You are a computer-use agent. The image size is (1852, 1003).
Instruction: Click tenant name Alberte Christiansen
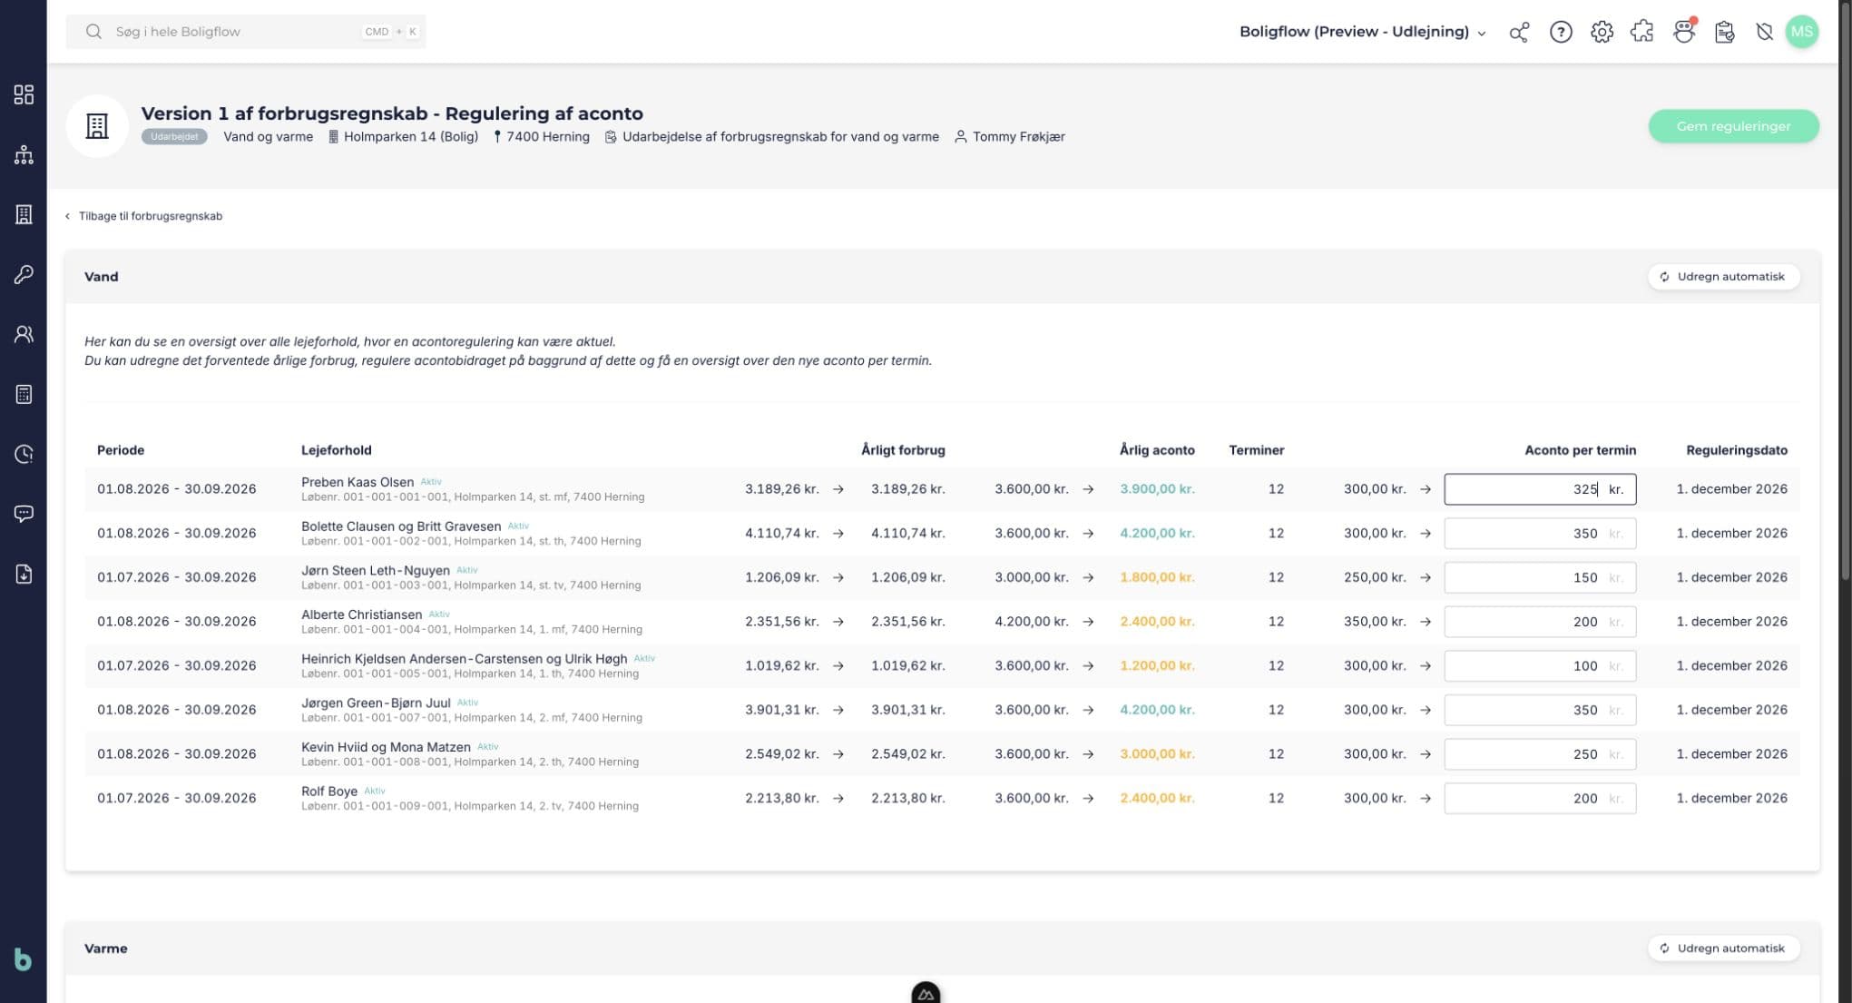click(361, 615)
